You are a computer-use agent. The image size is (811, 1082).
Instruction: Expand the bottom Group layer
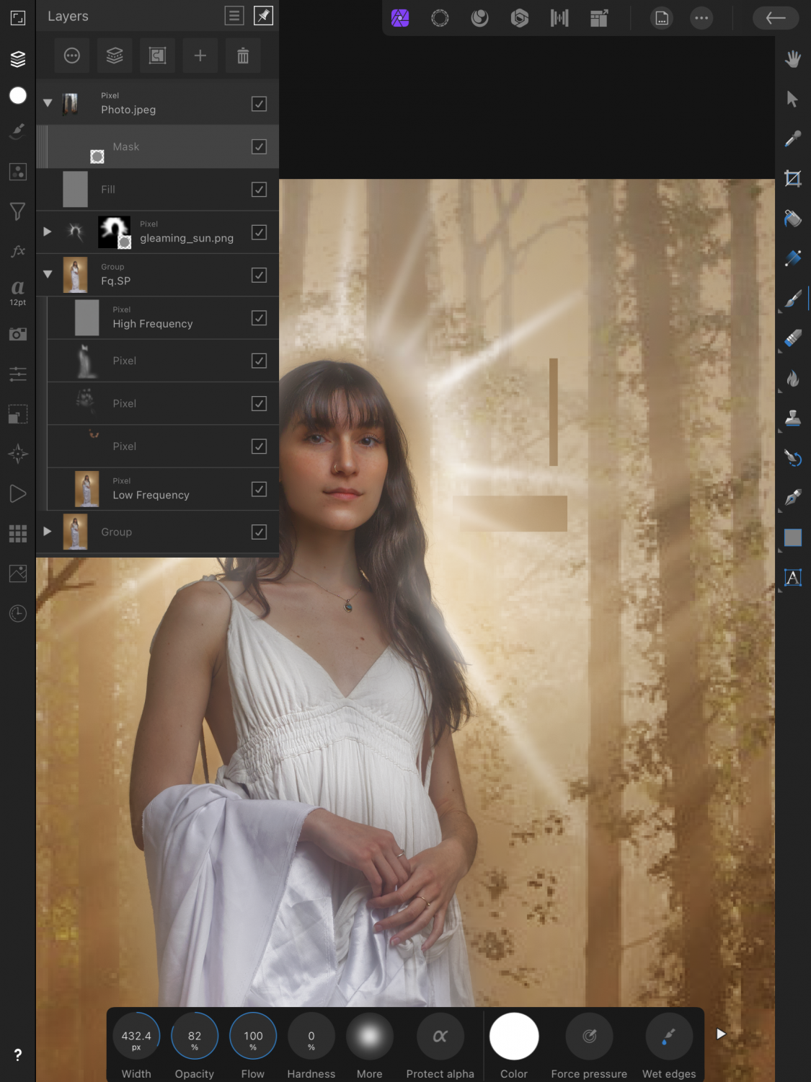tap(48, 532)
